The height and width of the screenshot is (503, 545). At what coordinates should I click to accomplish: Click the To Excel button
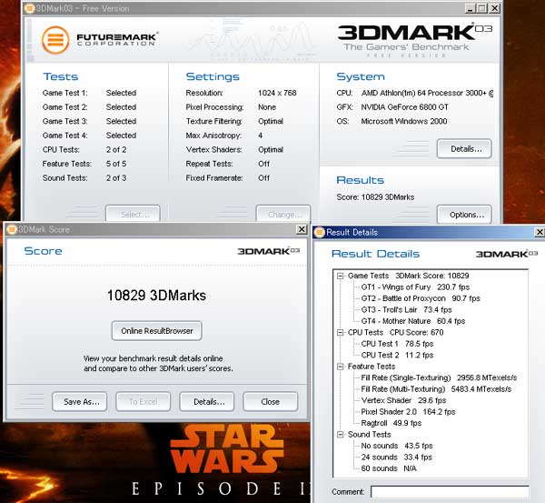click(x=144, y=402)
